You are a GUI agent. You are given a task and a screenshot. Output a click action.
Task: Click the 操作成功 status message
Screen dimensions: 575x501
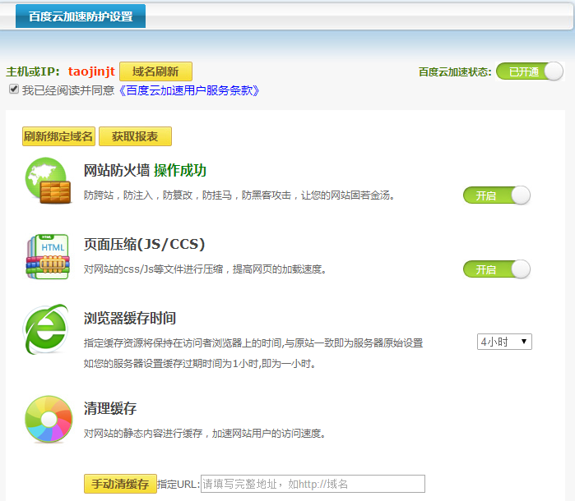click(x=180, y=170)
